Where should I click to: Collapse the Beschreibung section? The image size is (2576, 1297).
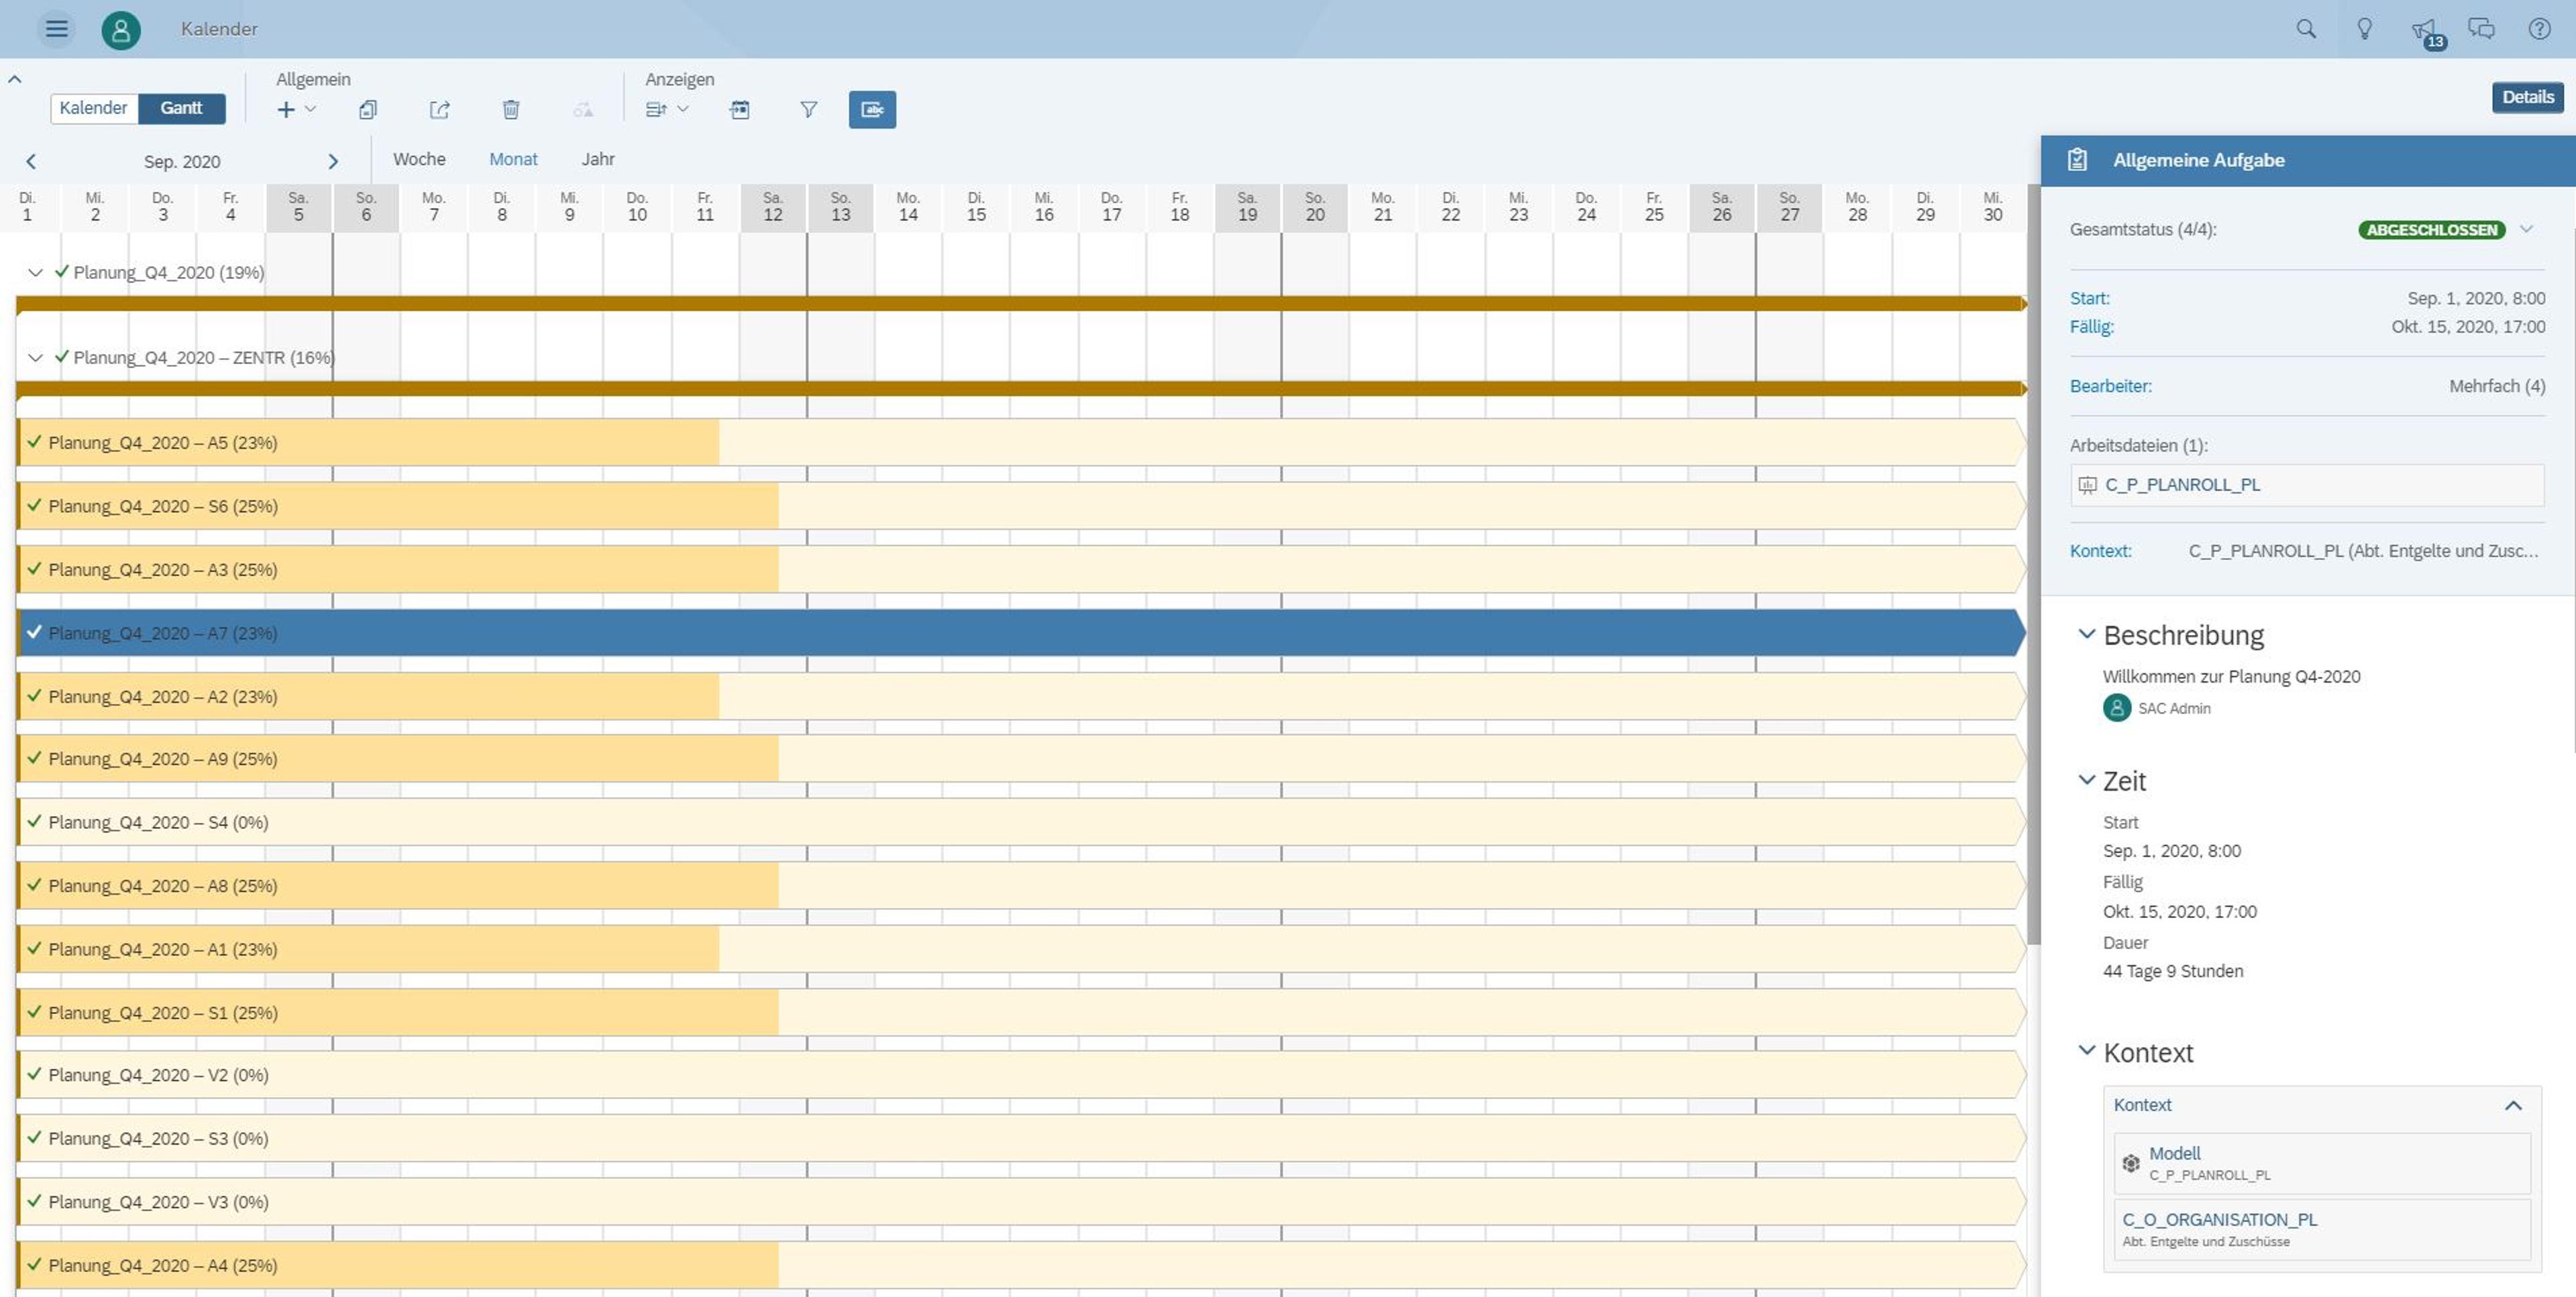2086,634
